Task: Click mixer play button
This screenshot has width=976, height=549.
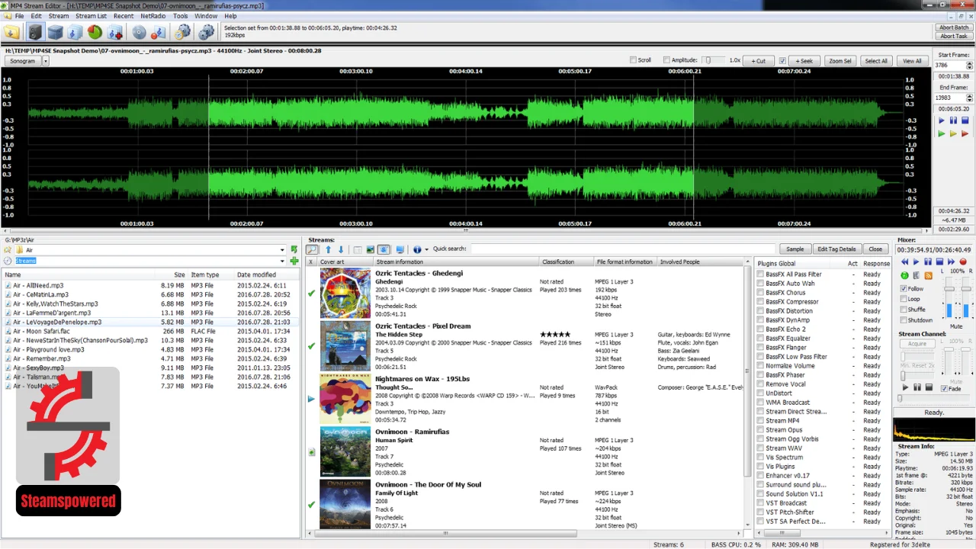Action: click(x=917, y=262)
